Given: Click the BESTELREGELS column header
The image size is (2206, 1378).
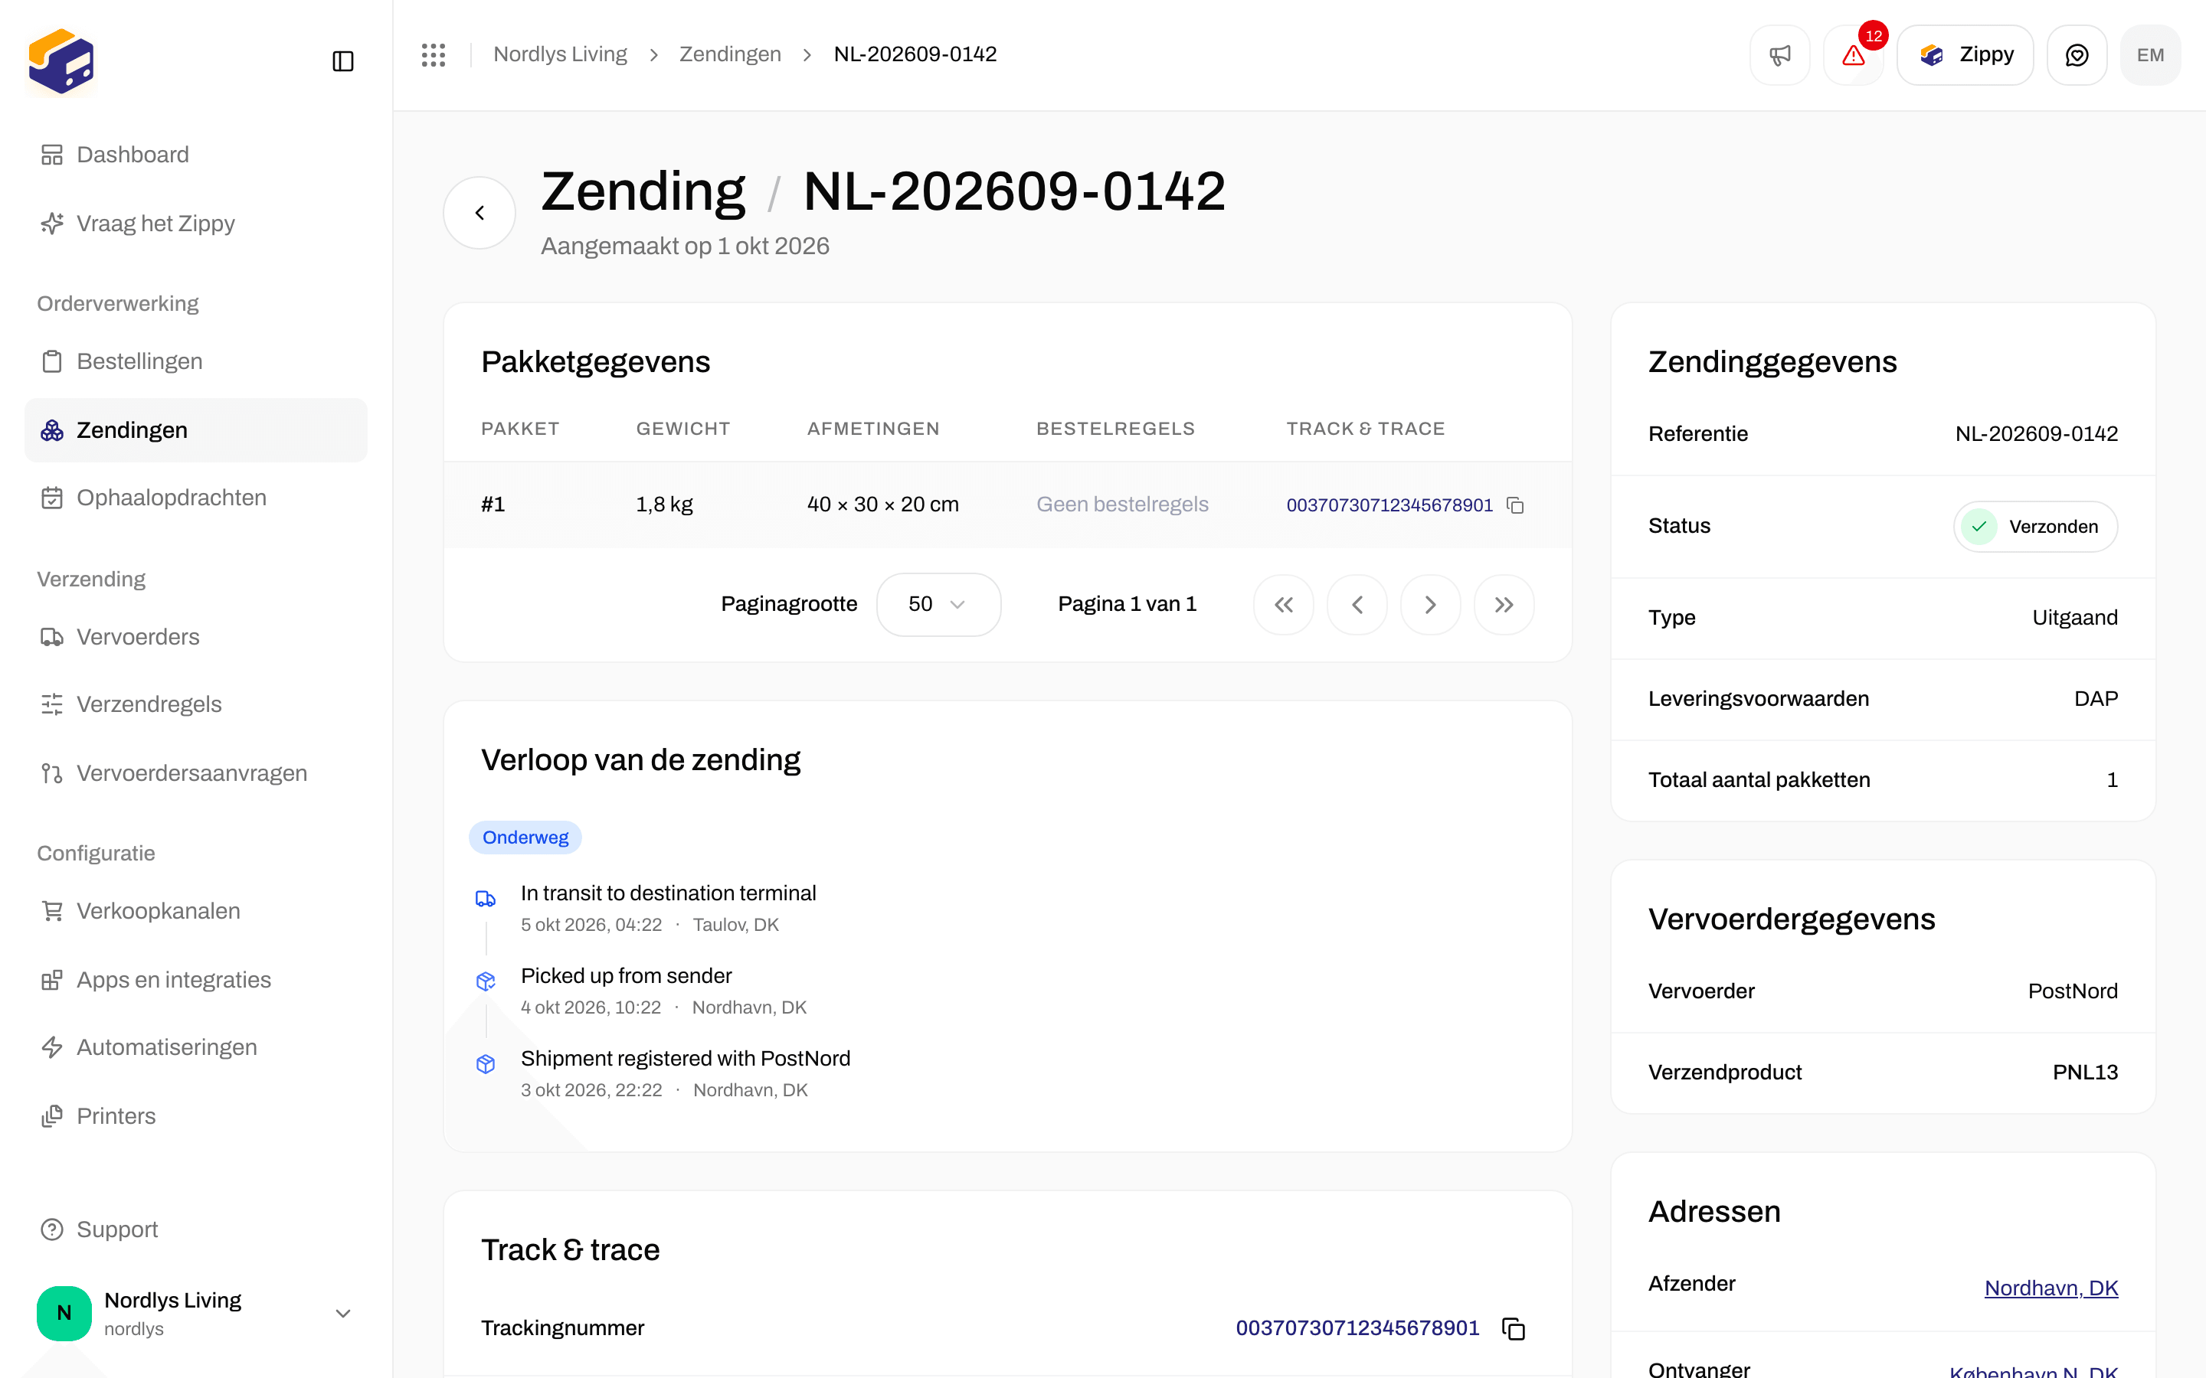Looking at the screenshot, I should coord(1114,429).
